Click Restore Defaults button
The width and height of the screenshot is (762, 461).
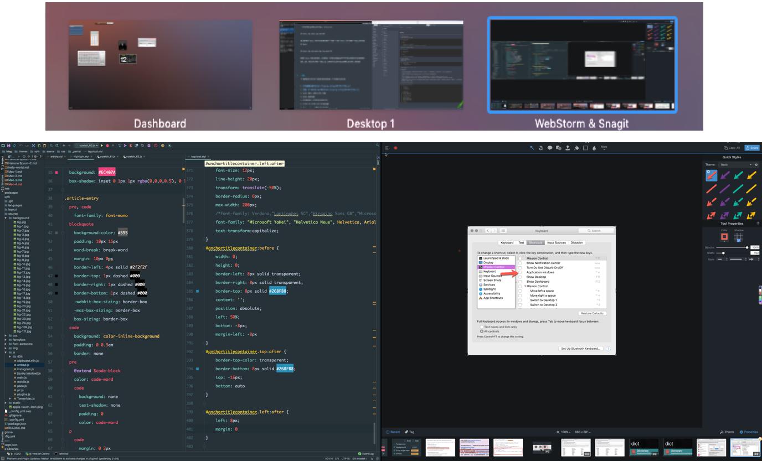pyautogui.click(x=592, y=313)
